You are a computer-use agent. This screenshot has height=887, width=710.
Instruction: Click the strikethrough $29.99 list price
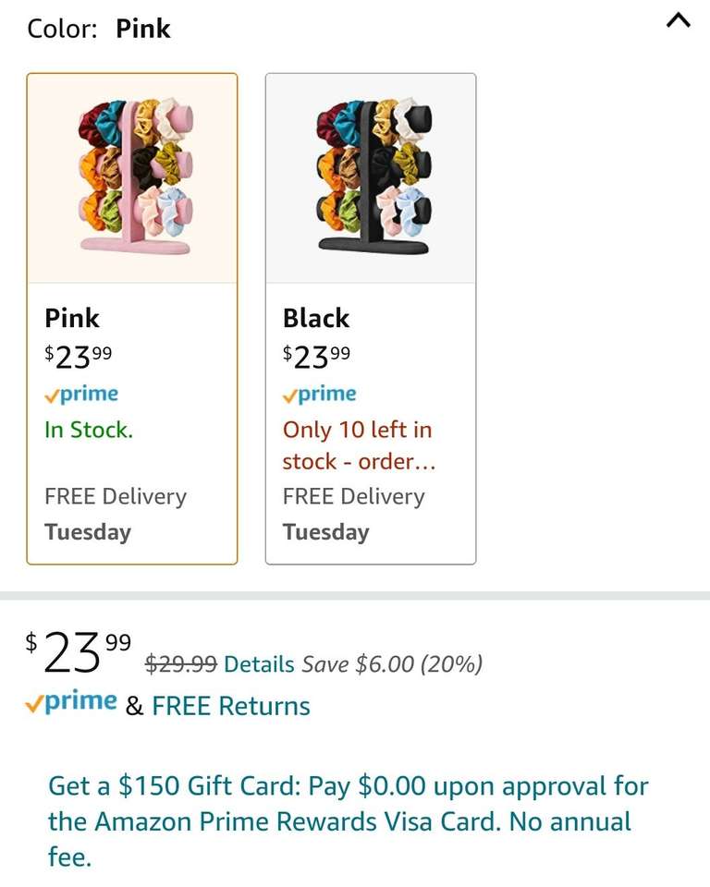click(181, 664)
